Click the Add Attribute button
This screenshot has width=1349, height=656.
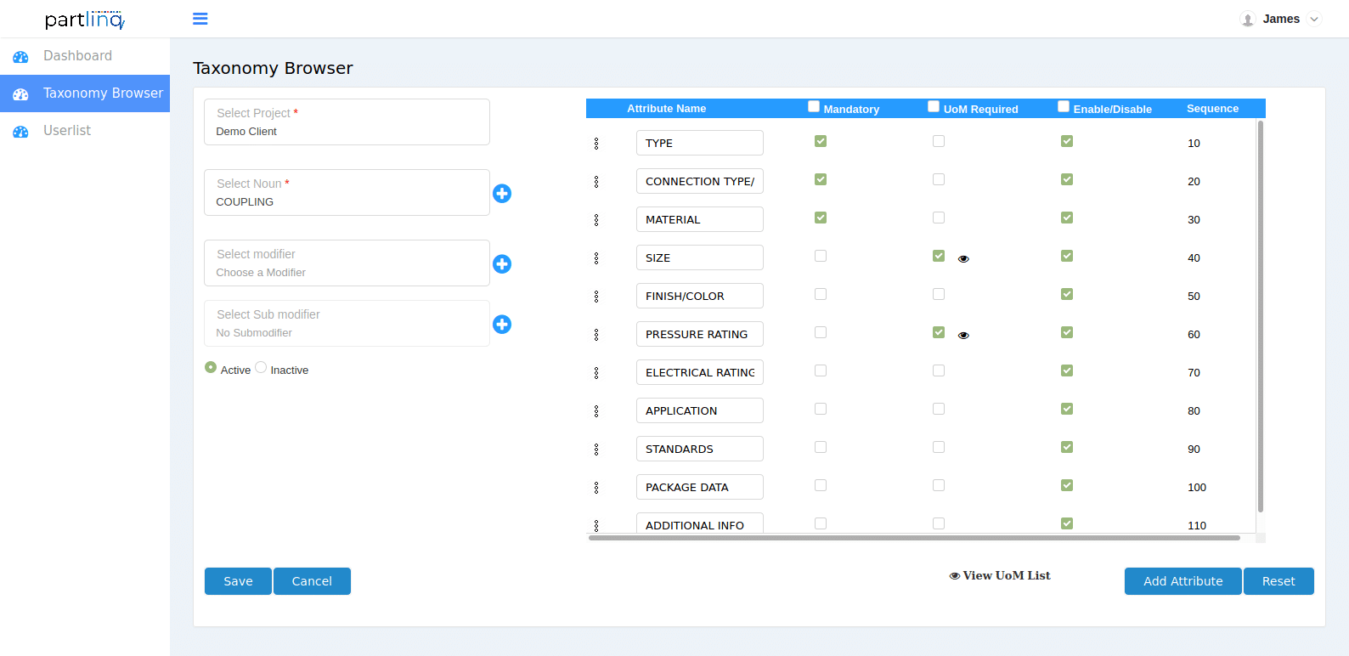point(1182,581)
